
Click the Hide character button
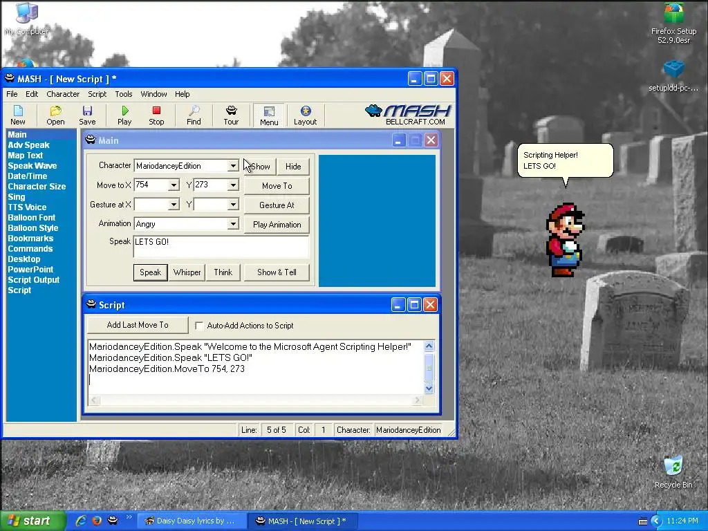pyautogui.click(x=293, y=167)
